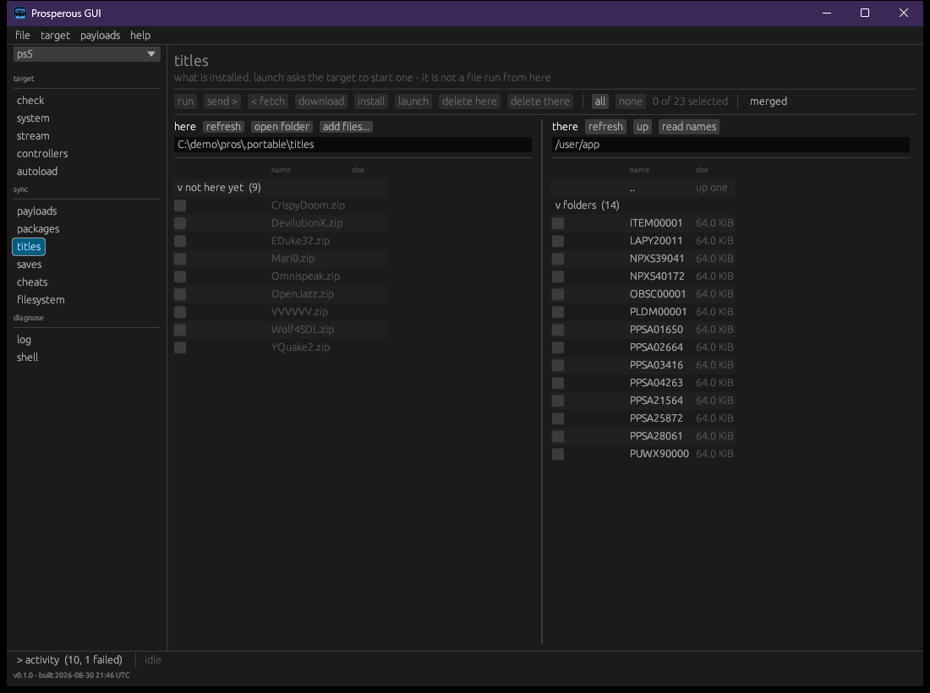The height and width of the screenshot is (693, 930).
Task: Select the Wolf4SDL.zip file name
Action: (x=303, y=330)
